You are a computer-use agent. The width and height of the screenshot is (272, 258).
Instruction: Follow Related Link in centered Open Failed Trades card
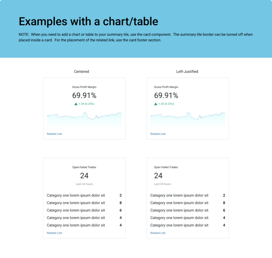point(54,233)
